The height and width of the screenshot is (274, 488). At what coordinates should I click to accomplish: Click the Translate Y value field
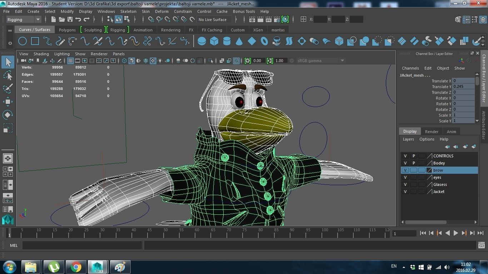pos(463,86)
